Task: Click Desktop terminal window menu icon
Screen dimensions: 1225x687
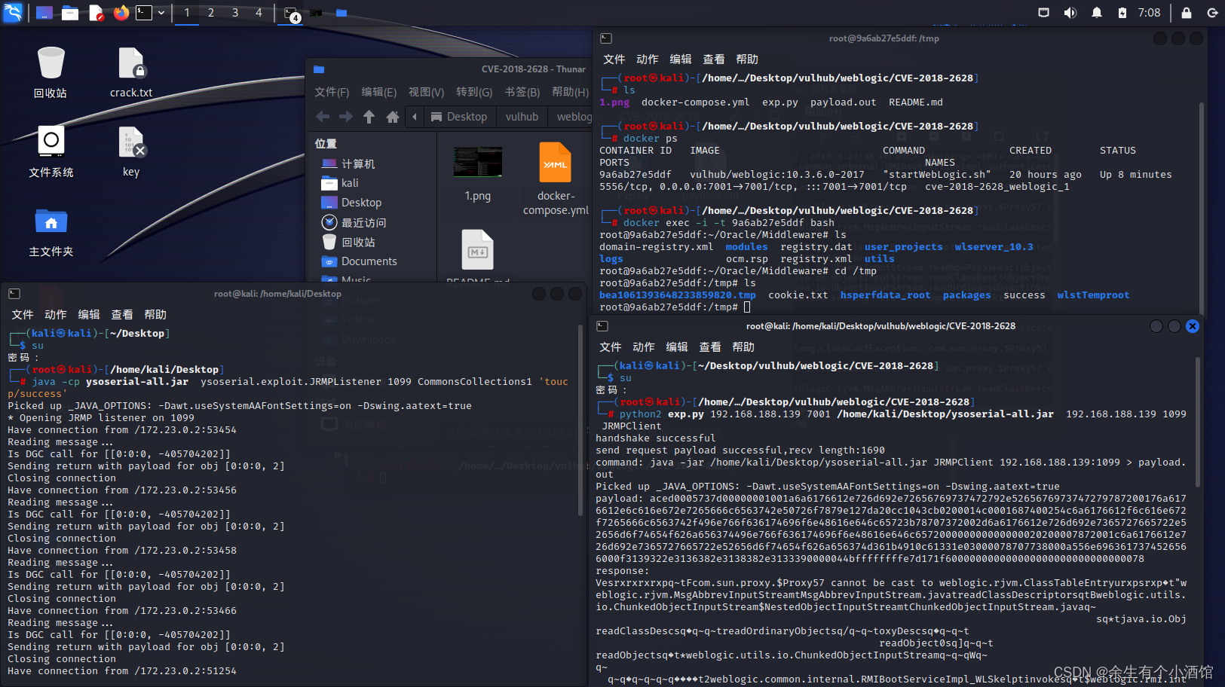Action: [14, 294]
